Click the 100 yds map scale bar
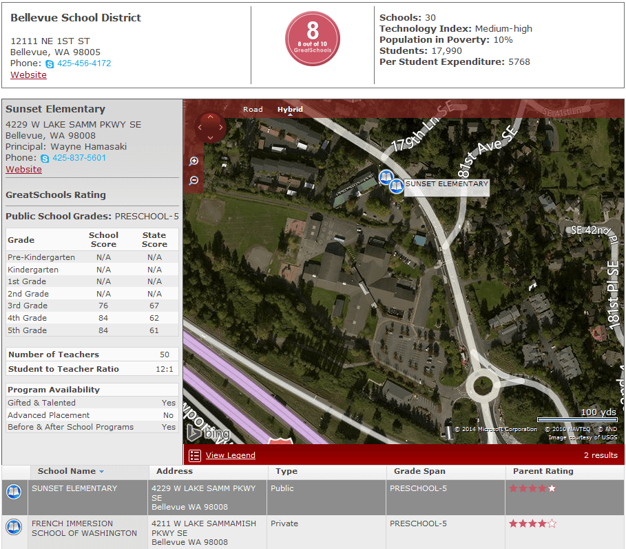Image resolution: width=626 pixels, height=549 pixels. (577, 419)
